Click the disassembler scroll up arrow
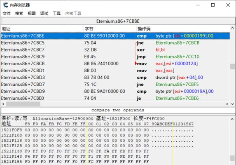Viewport: 236px width, 165px height. click(232, 28)
